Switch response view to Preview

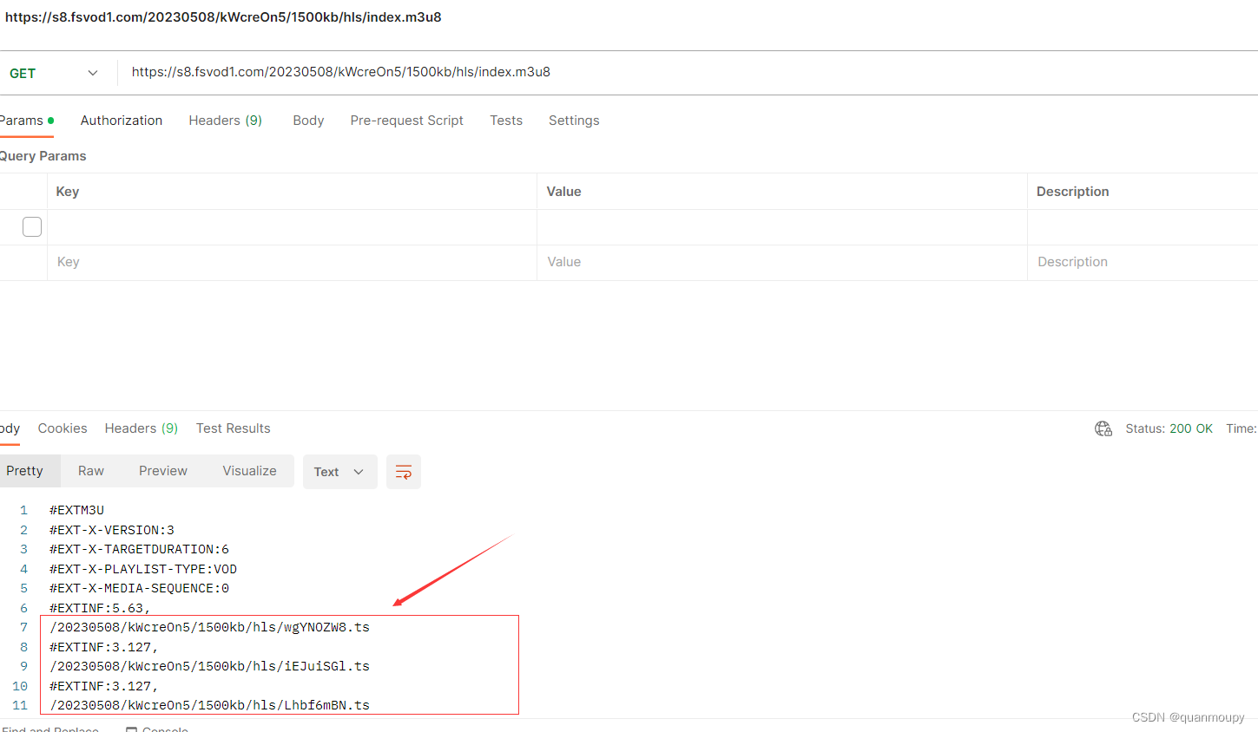click(163, 471)
